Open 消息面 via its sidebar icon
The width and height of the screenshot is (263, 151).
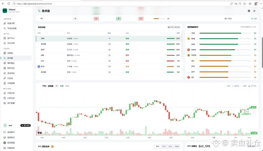[5, 53]
